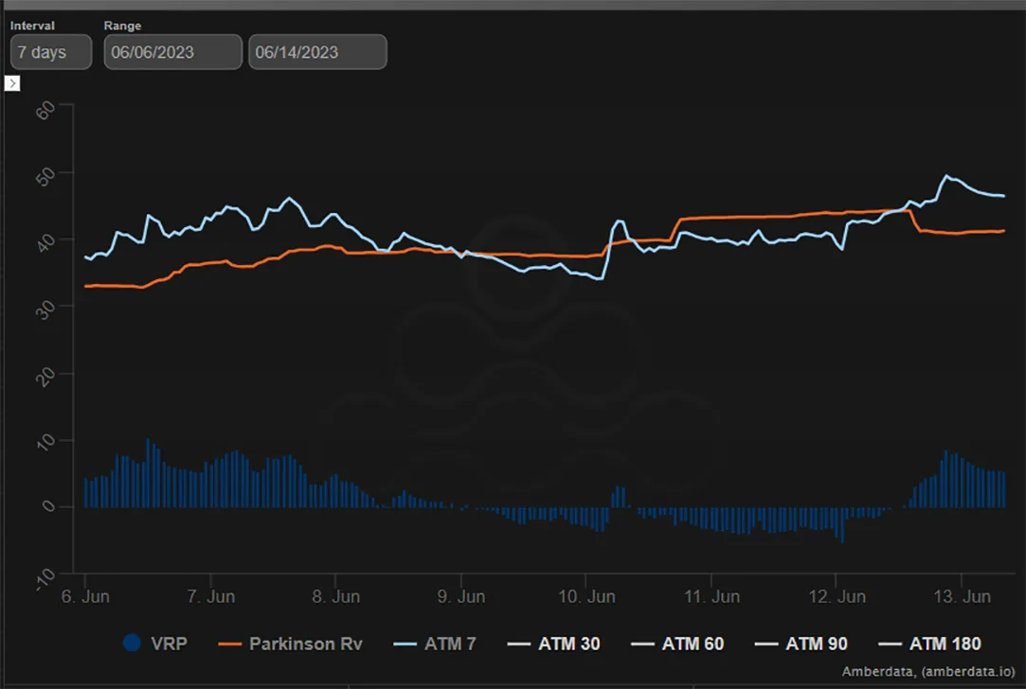Open the Amberdata (amberdata.io) credit link
The width and height of the screenshot is (1026, 689).
tap(927, 671)
